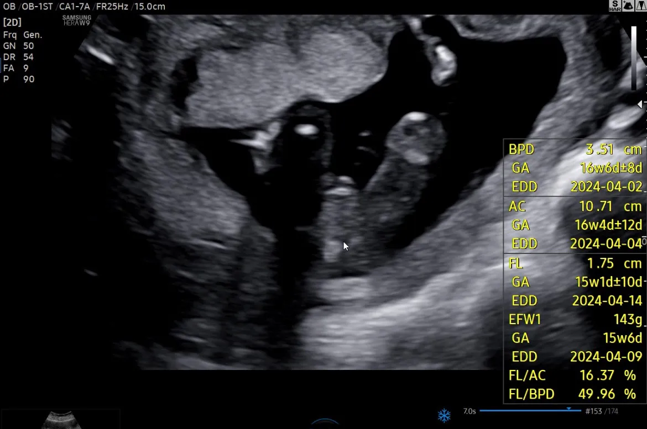
Task: Click the cine loop position marker
Action: [568, 409]
